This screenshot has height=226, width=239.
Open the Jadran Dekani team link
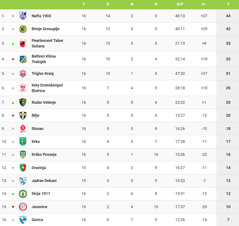pos(44,181)
